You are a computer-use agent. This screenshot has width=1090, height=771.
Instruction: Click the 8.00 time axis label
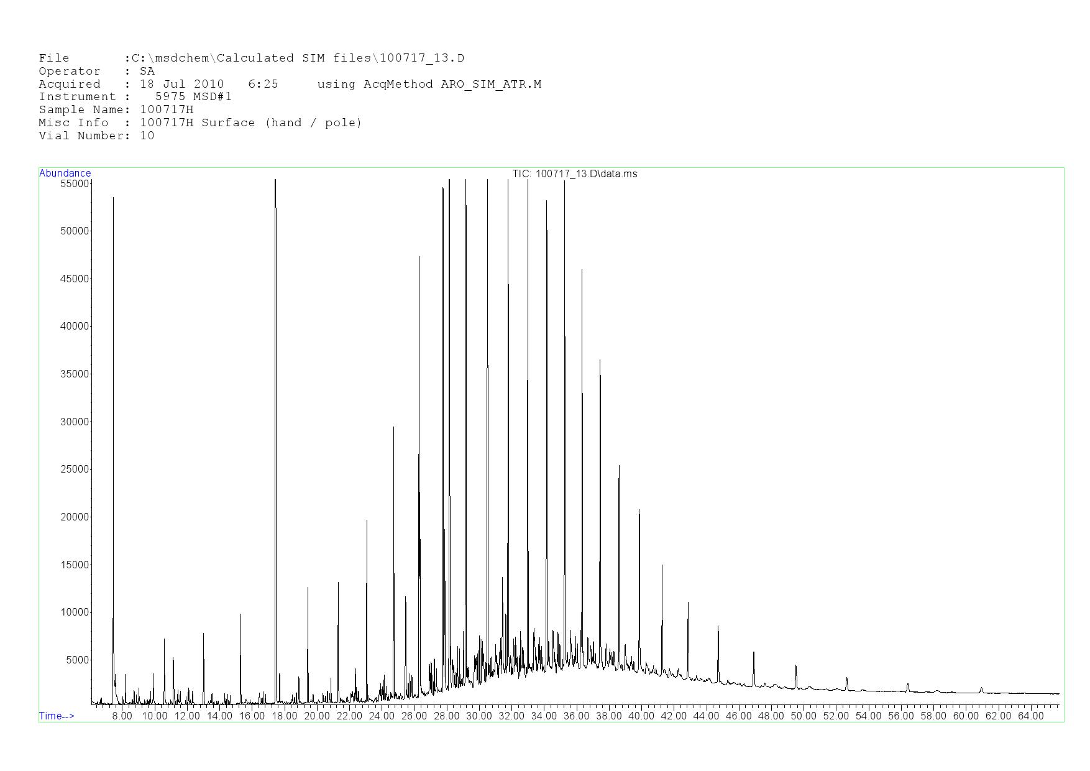[122, 716]
